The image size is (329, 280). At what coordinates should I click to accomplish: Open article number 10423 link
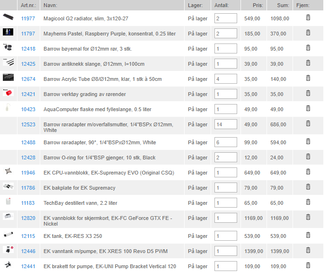coord(28,109)
